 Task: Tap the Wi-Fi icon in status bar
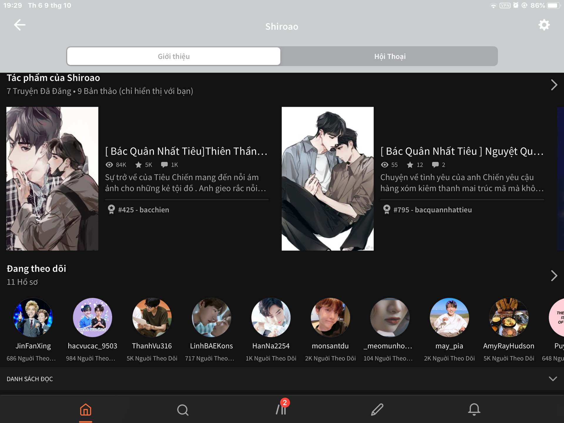(x=493, y=6)
